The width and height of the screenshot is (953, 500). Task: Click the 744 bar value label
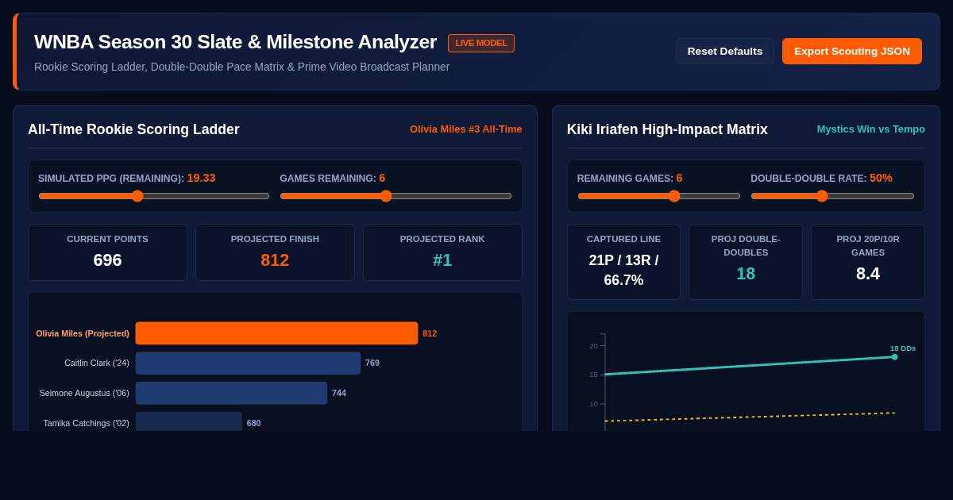coord(339,393)
